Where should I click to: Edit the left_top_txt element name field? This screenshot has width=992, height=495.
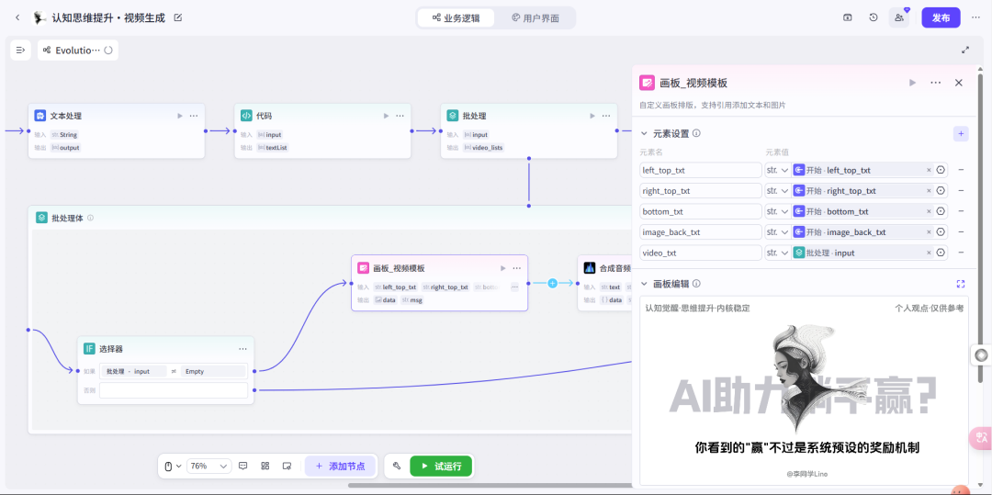click(x=701, y=170)
